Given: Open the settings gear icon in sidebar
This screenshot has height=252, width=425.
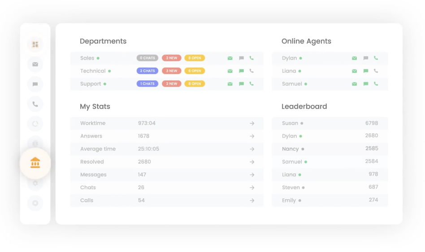Looking at the screenshot, I should click(x=35, y=183).
